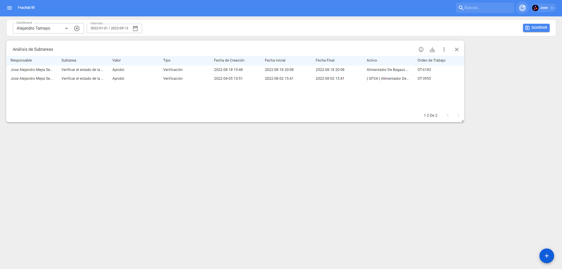562x269 pixels.
Task: Open work order OT-3955 row
Action: 424,79
